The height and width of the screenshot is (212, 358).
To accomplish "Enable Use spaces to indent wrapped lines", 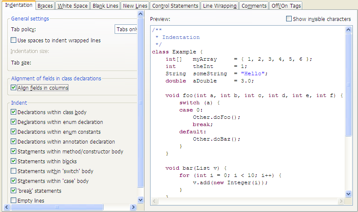I will click(13, 40).
